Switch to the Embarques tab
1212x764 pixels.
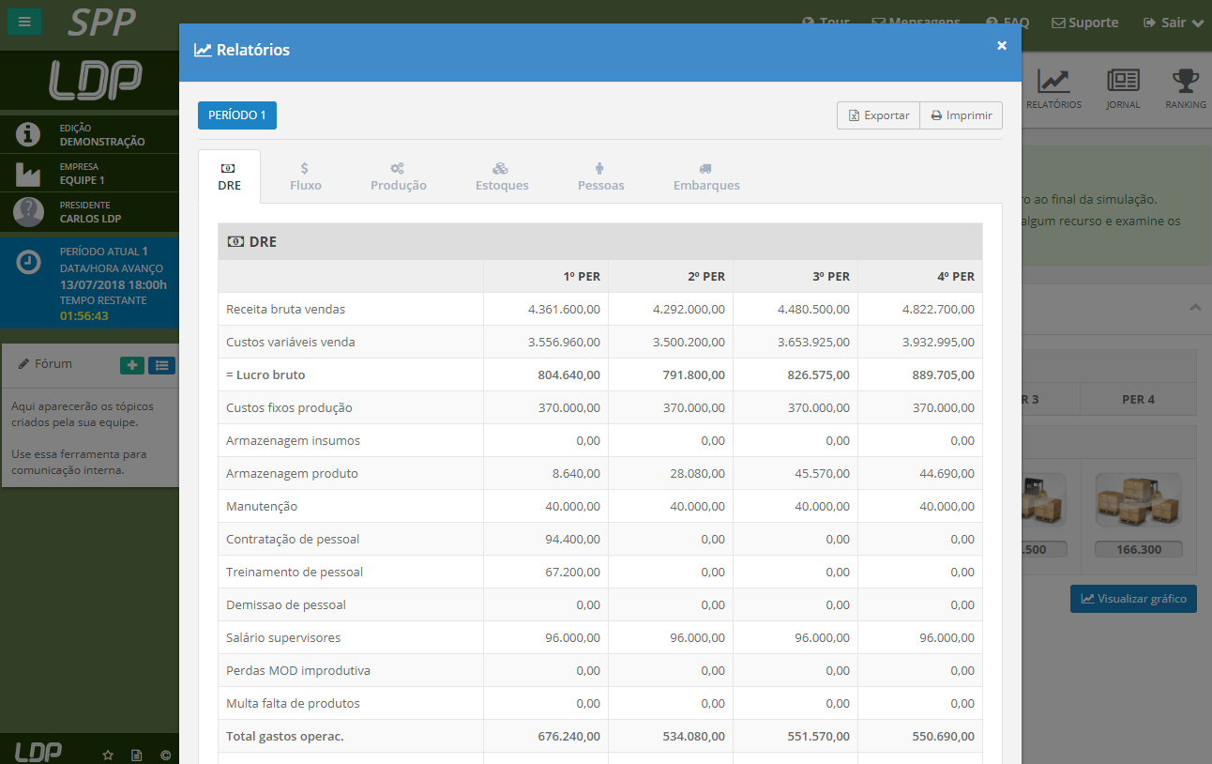pos(706,176)
